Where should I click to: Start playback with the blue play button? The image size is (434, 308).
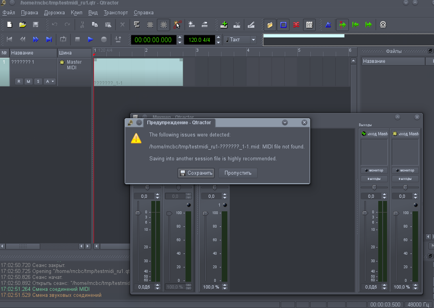tap(90, 39)
